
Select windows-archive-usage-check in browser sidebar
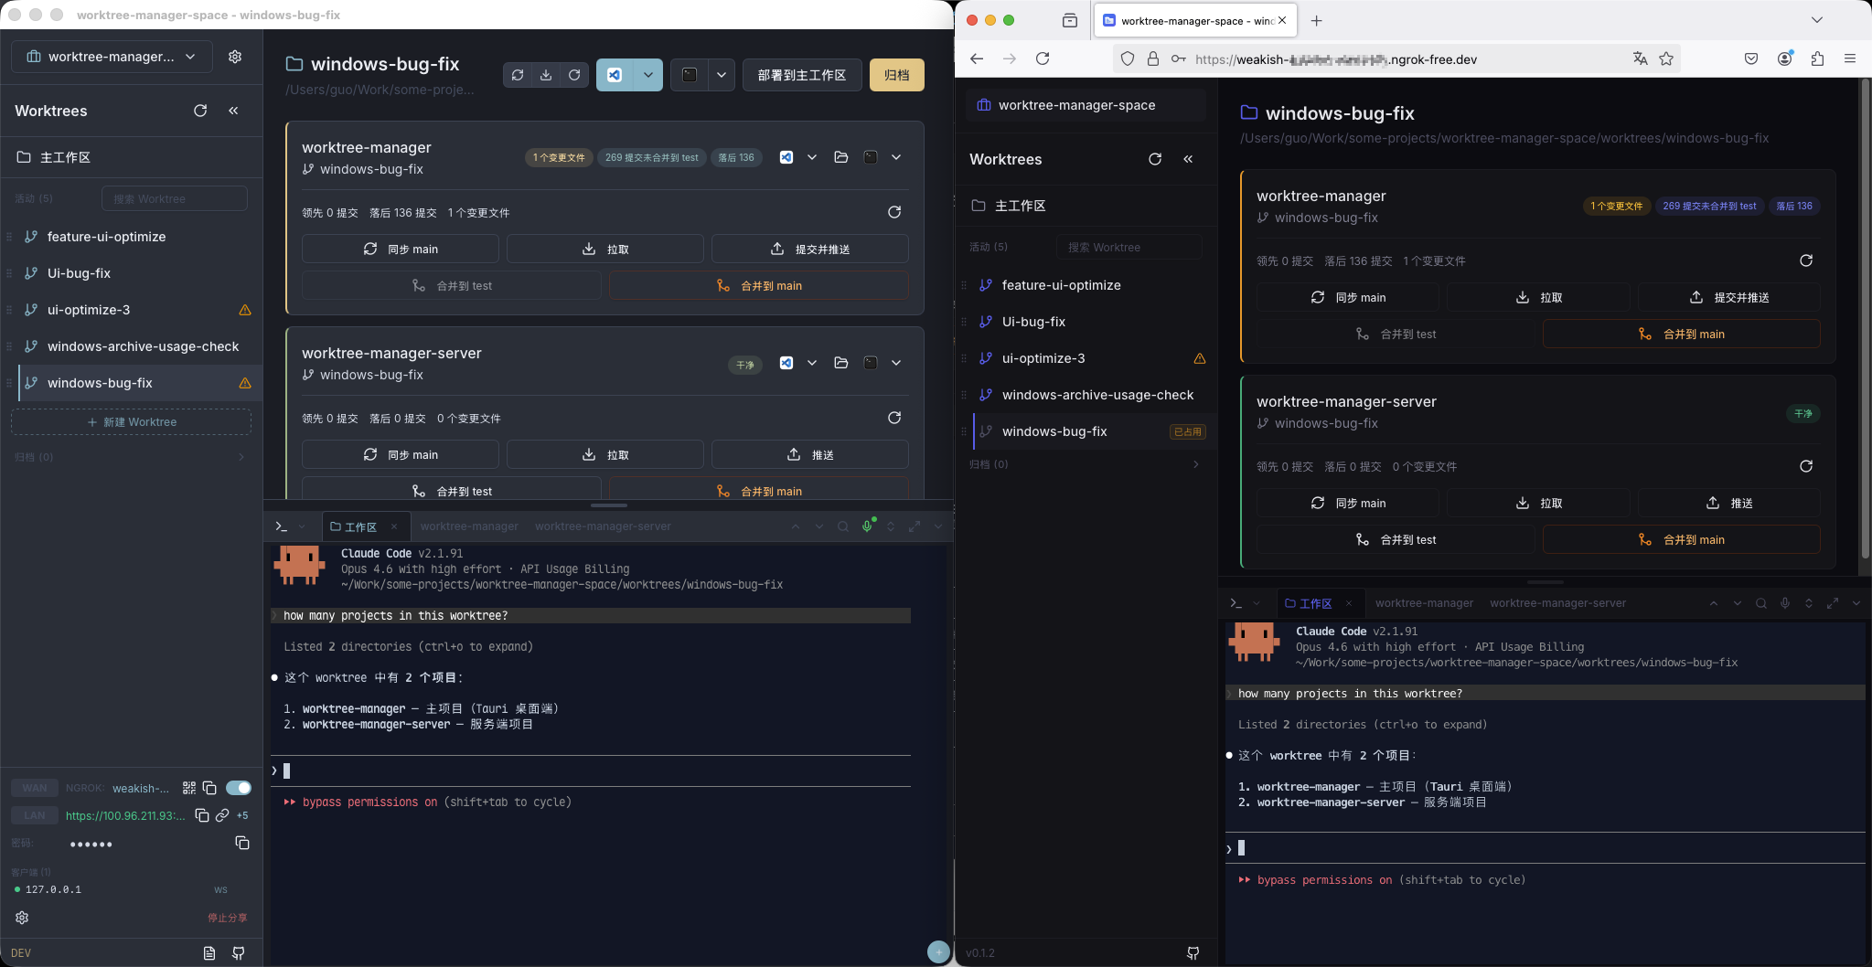pyautogui.click(x=1086, y=395)
